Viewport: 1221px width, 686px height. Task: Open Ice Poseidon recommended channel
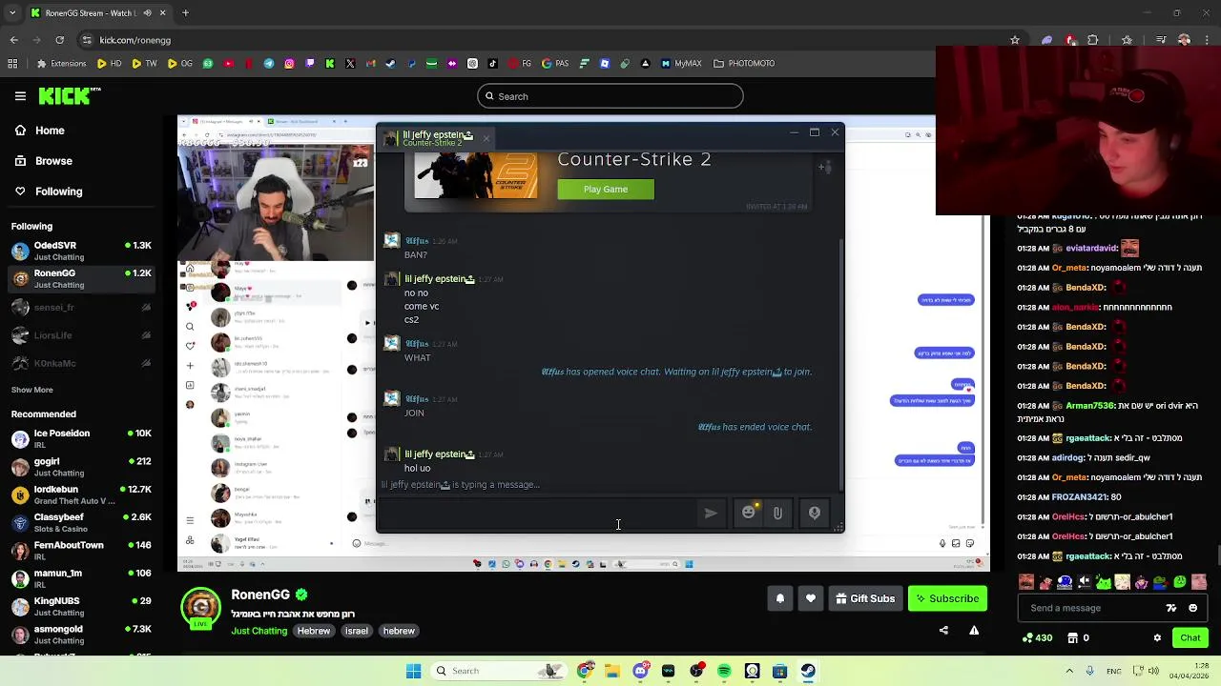(81, 438)
